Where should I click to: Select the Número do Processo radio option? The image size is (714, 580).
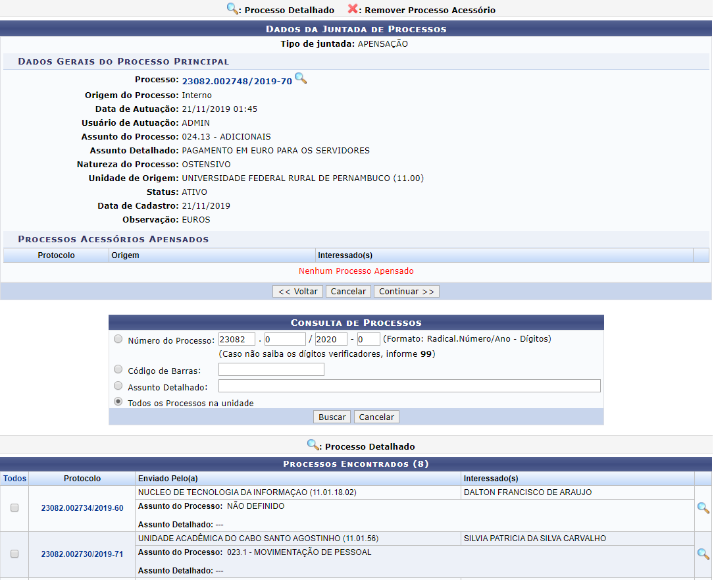(118, 339)
